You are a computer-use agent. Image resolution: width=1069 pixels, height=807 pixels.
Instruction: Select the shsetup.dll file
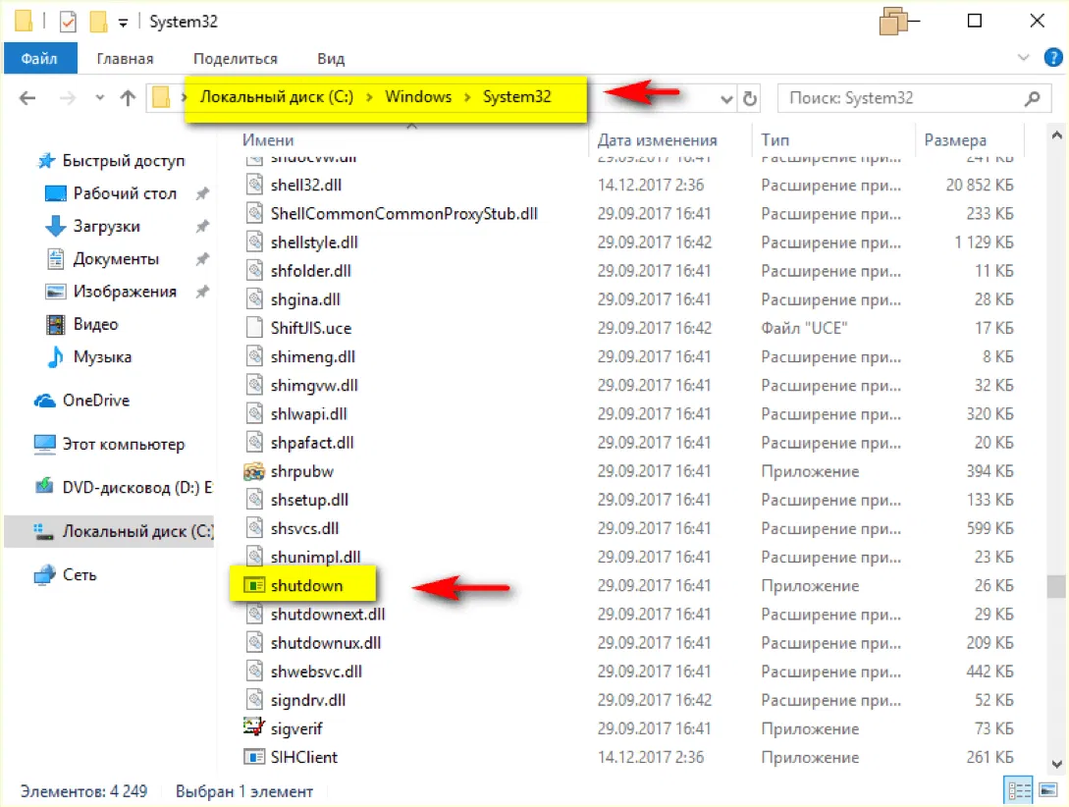tap(309, 501)
